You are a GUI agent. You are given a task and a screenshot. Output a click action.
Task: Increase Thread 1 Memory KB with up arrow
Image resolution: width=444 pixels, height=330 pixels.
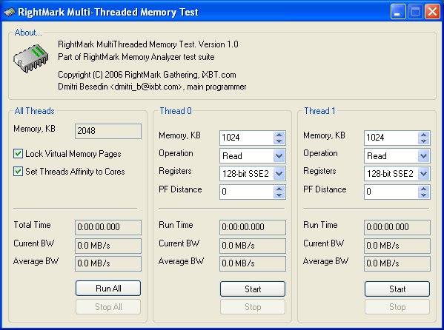coord(423,135)
